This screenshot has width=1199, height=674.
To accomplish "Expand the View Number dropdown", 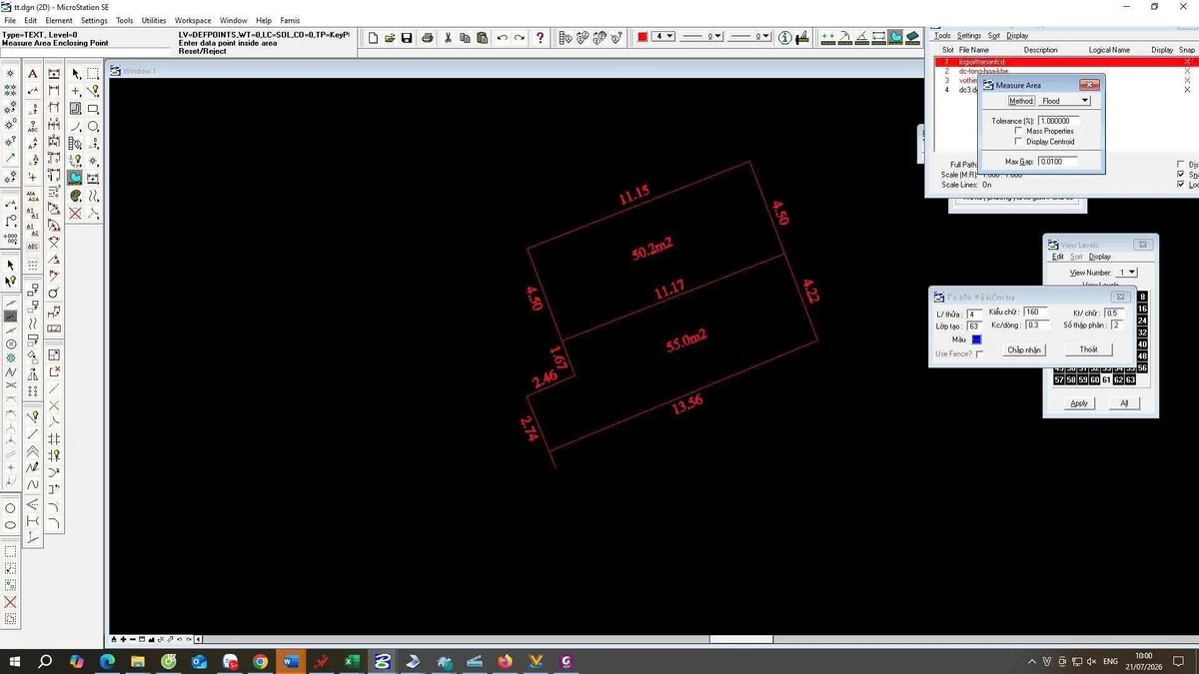I will [x=1127, y=273].
